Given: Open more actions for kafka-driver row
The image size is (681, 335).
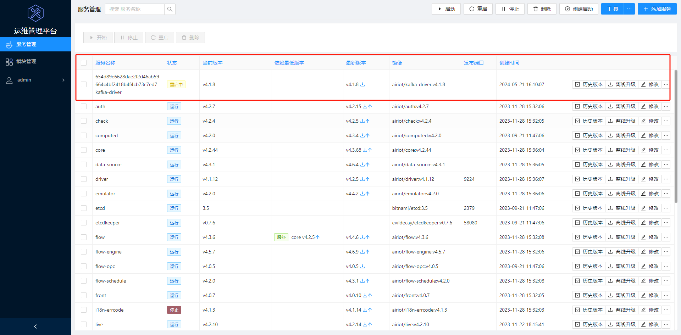Looking at the screenshot, I should pyautogui.click(x=666, y=84).
